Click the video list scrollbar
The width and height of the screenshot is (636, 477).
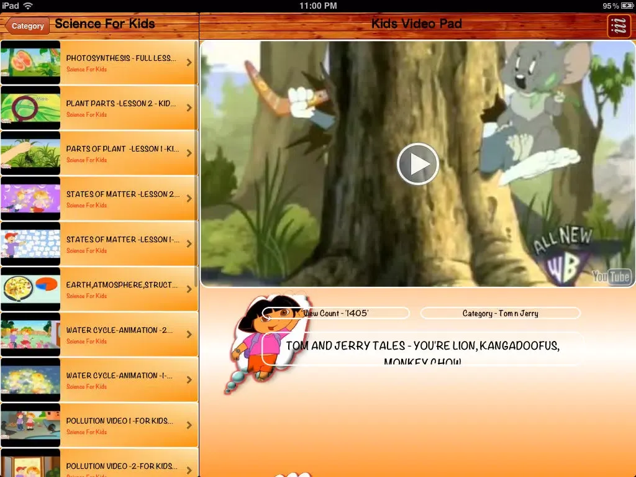pyautogui.click(x=196, y=164)
